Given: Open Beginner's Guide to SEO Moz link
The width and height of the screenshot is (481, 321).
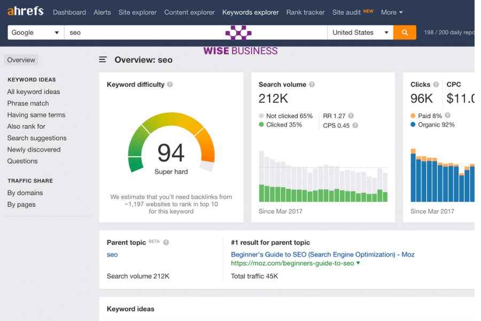Looking at the screenshot, I should click(323, 254).
